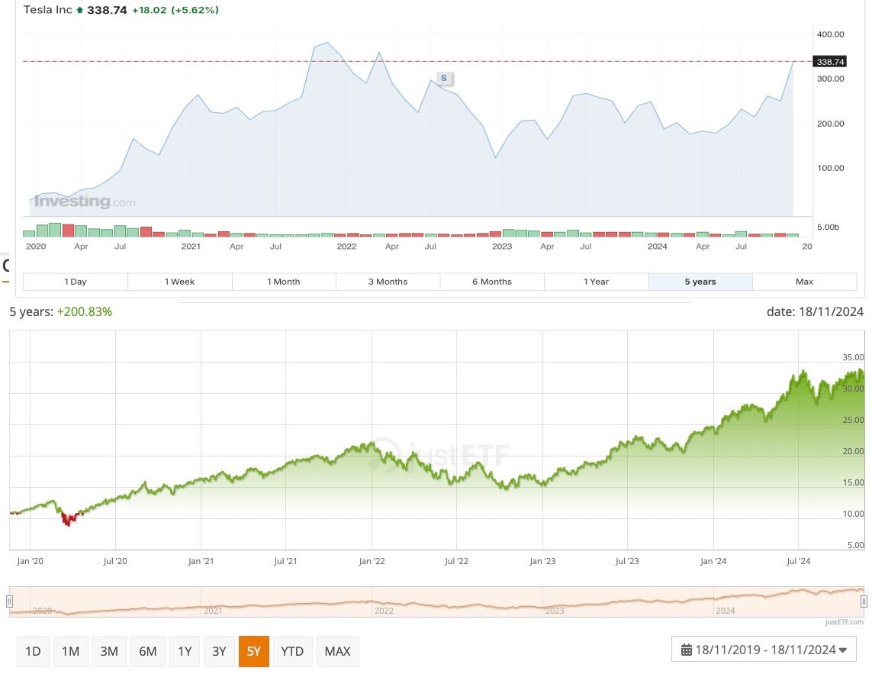
Task: Grab the right navigator range handle
Action: click(x=864, y=602)
